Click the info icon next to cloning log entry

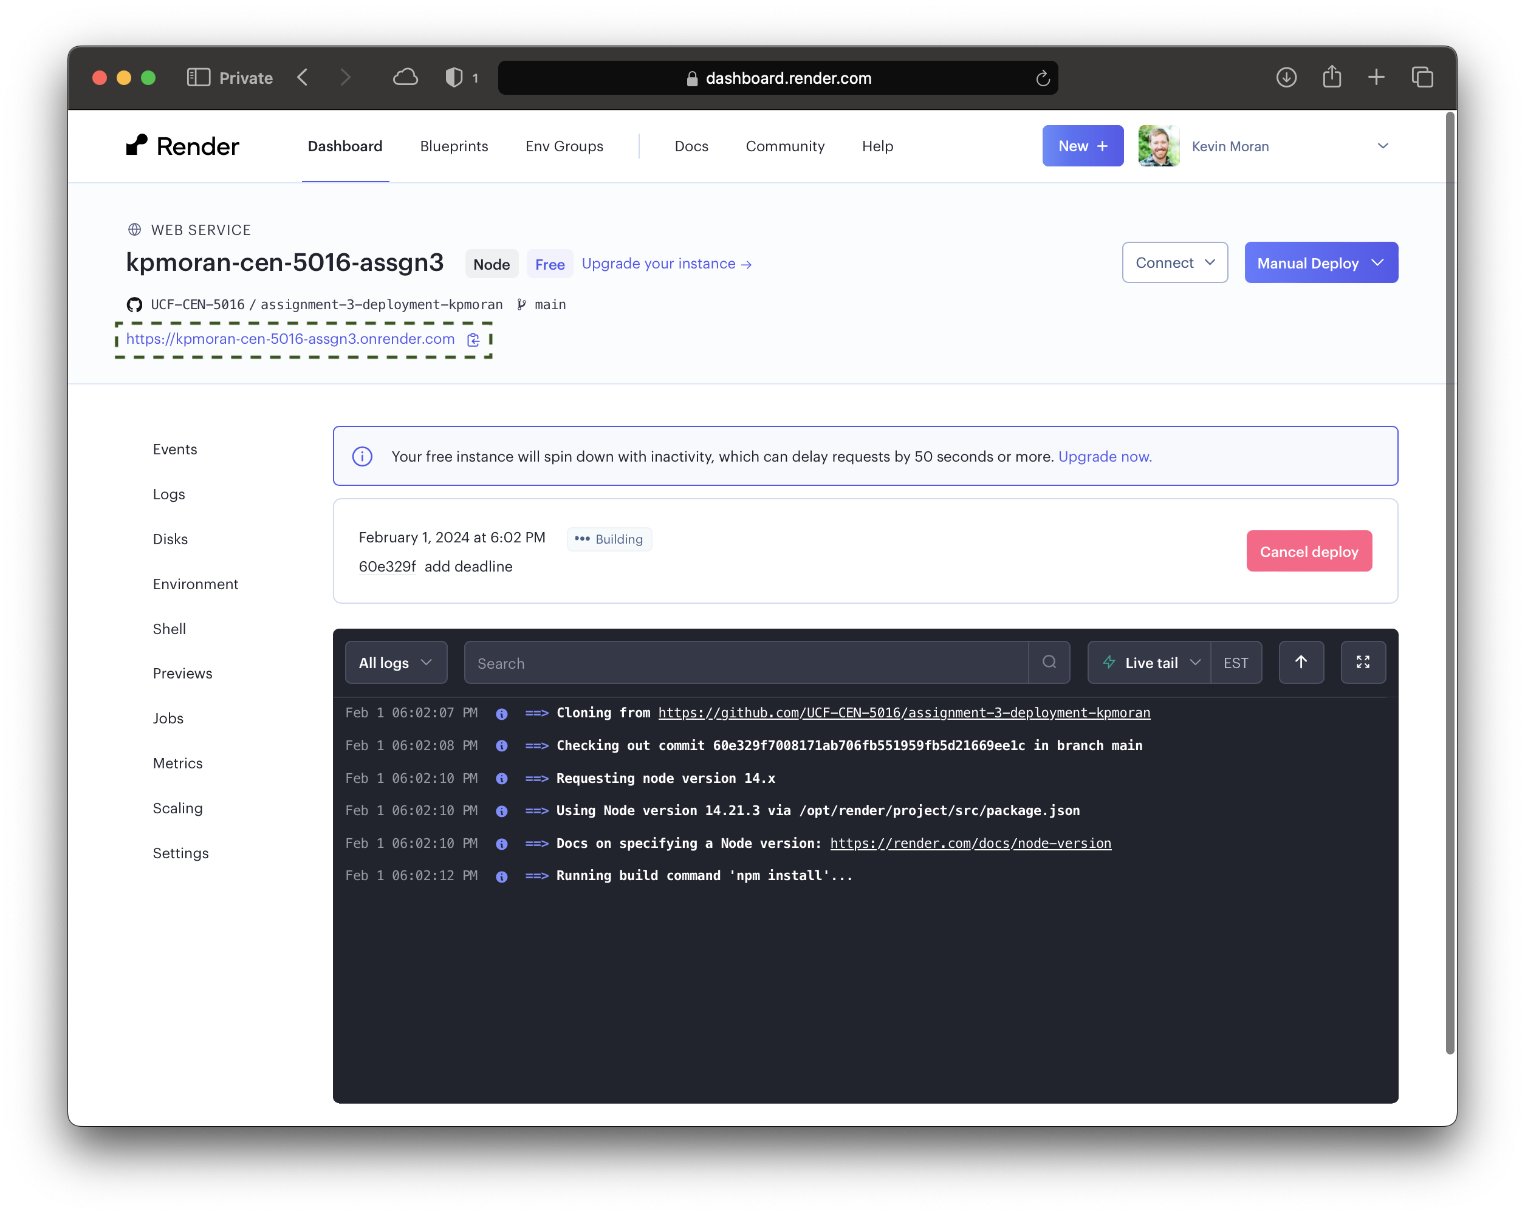pos(501,714)
